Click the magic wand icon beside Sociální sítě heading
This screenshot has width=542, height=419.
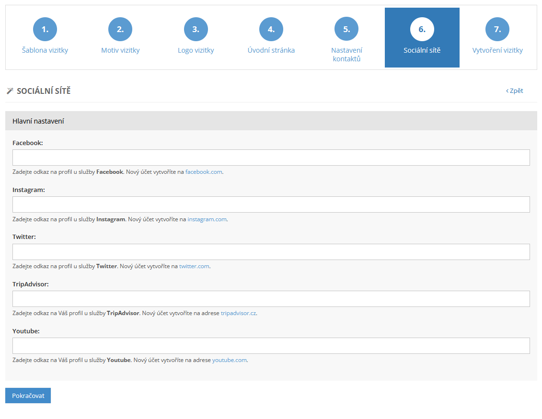click(10, 91)
